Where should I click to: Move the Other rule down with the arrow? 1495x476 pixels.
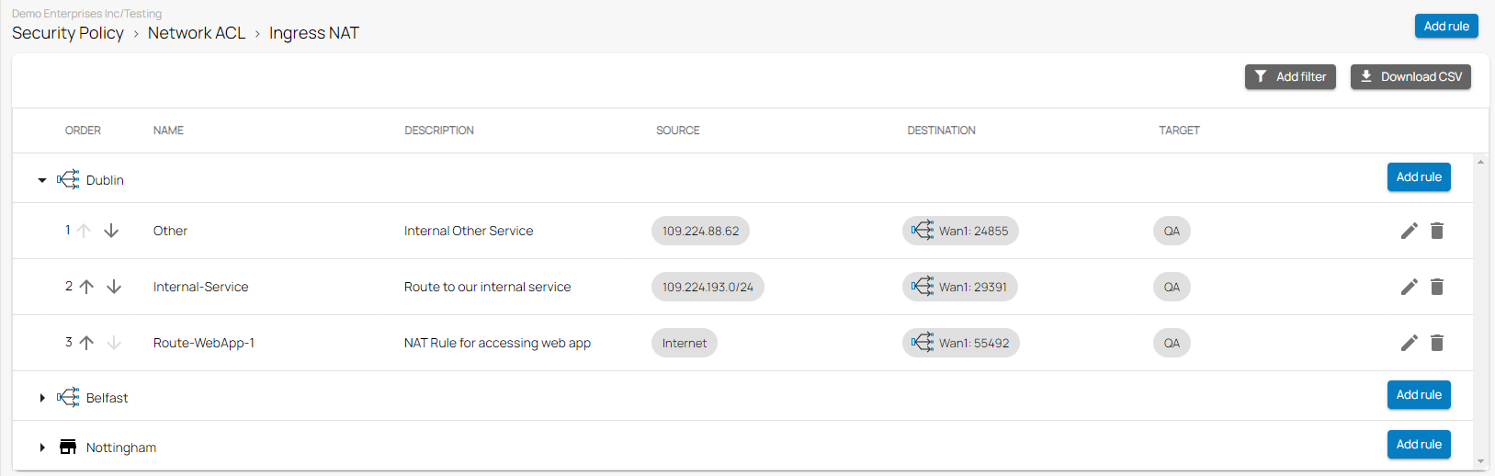tap(111, 231)
